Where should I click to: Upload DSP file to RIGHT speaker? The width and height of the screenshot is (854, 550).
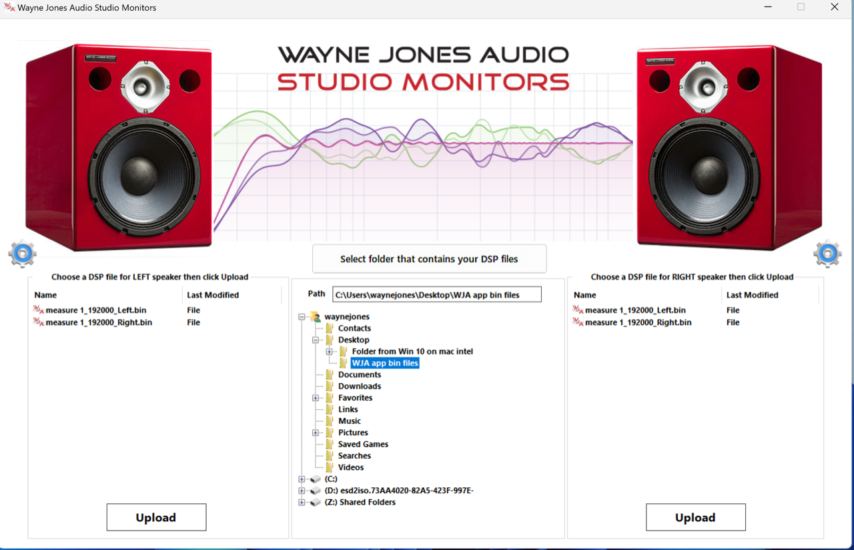[695, 517]
